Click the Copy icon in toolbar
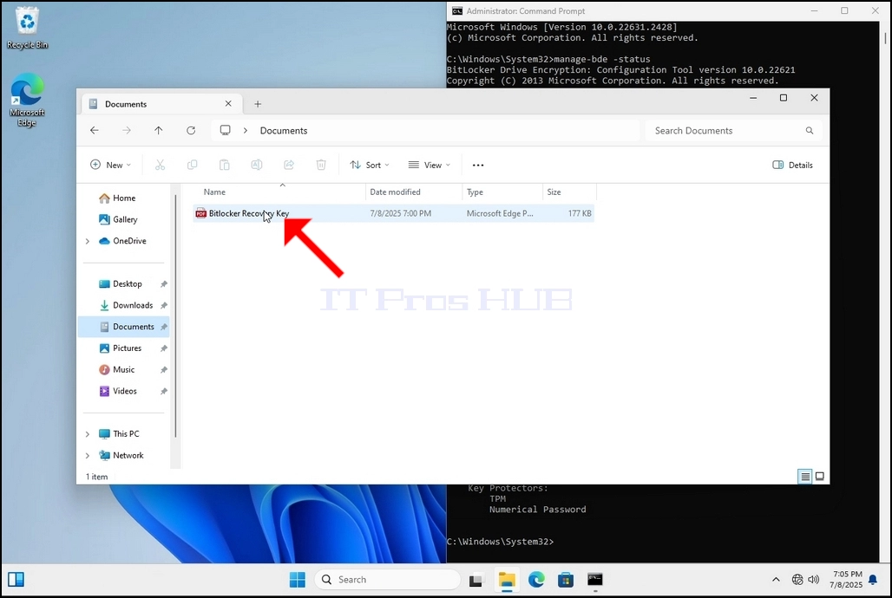The image size is (892, 598). pos(193,165)
